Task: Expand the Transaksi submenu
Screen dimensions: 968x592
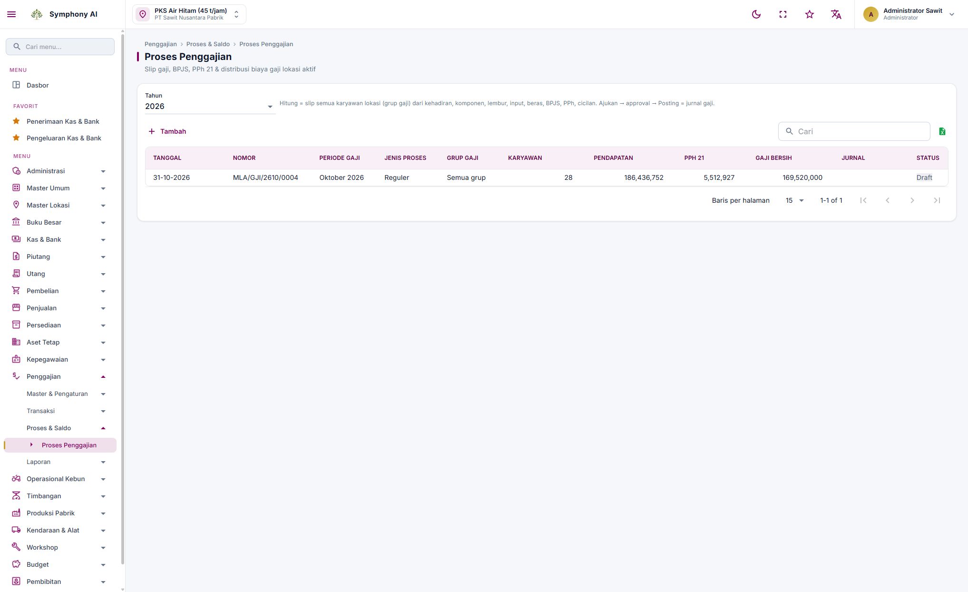Action: coord(60,411)
